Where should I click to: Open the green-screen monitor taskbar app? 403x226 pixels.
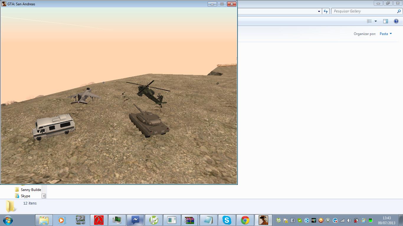[x=117, y=220]
